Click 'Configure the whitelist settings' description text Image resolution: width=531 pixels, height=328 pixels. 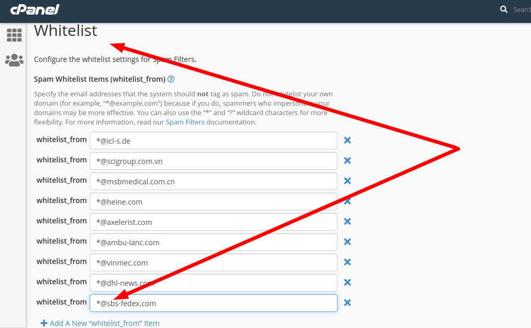tap(115, 59)
